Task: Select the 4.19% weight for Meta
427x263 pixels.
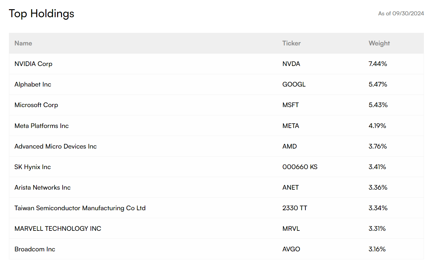Action: pos(377,126)
